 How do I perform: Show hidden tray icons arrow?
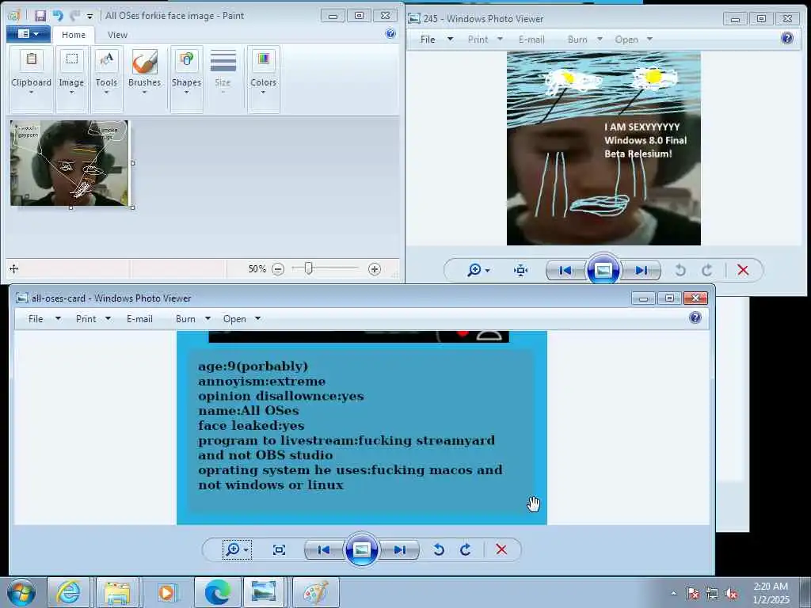tap(673, 593)
